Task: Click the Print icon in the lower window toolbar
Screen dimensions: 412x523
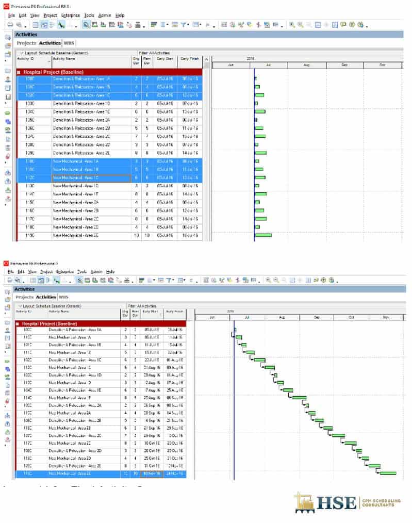Action: (9, 280)
